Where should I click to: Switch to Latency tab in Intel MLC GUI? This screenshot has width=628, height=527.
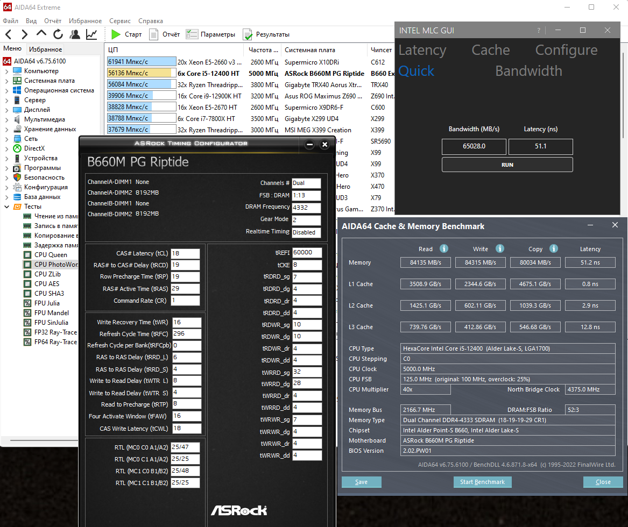(x=422, y=50)
